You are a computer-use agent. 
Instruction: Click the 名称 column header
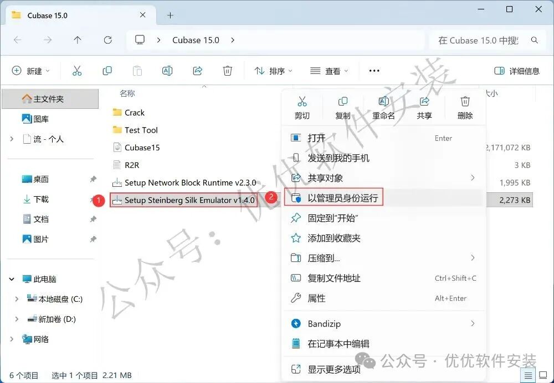127,93
